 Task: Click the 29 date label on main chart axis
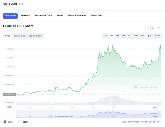[93, 108]
